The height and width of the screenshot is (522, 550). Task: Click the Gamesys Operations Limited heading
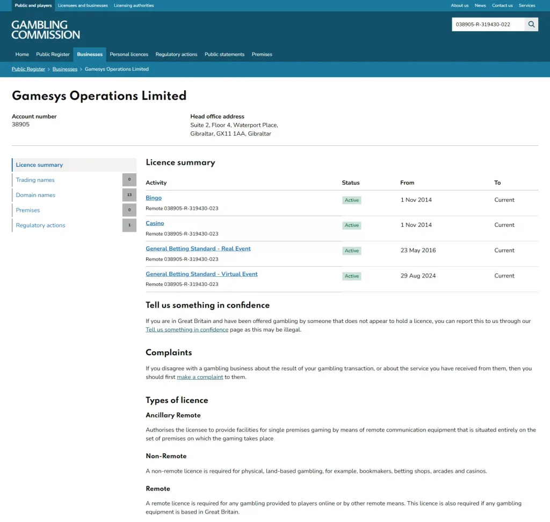click(x=99, y=95)
